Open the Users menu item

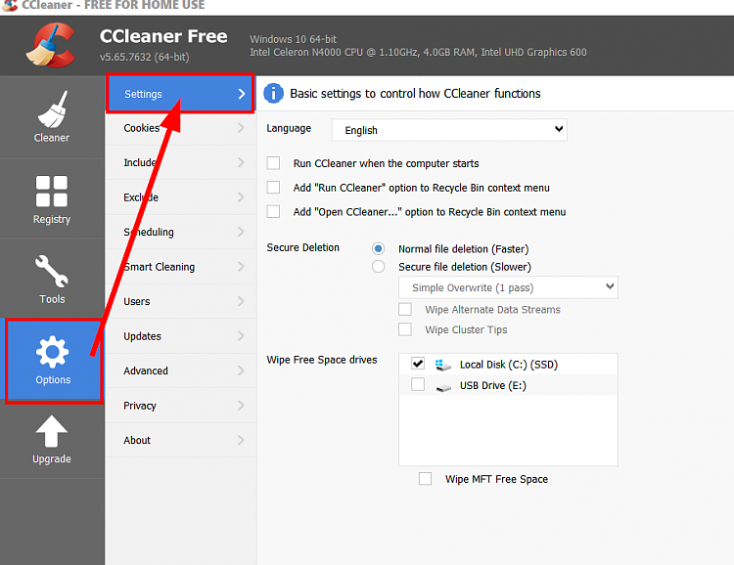(181, 301)
